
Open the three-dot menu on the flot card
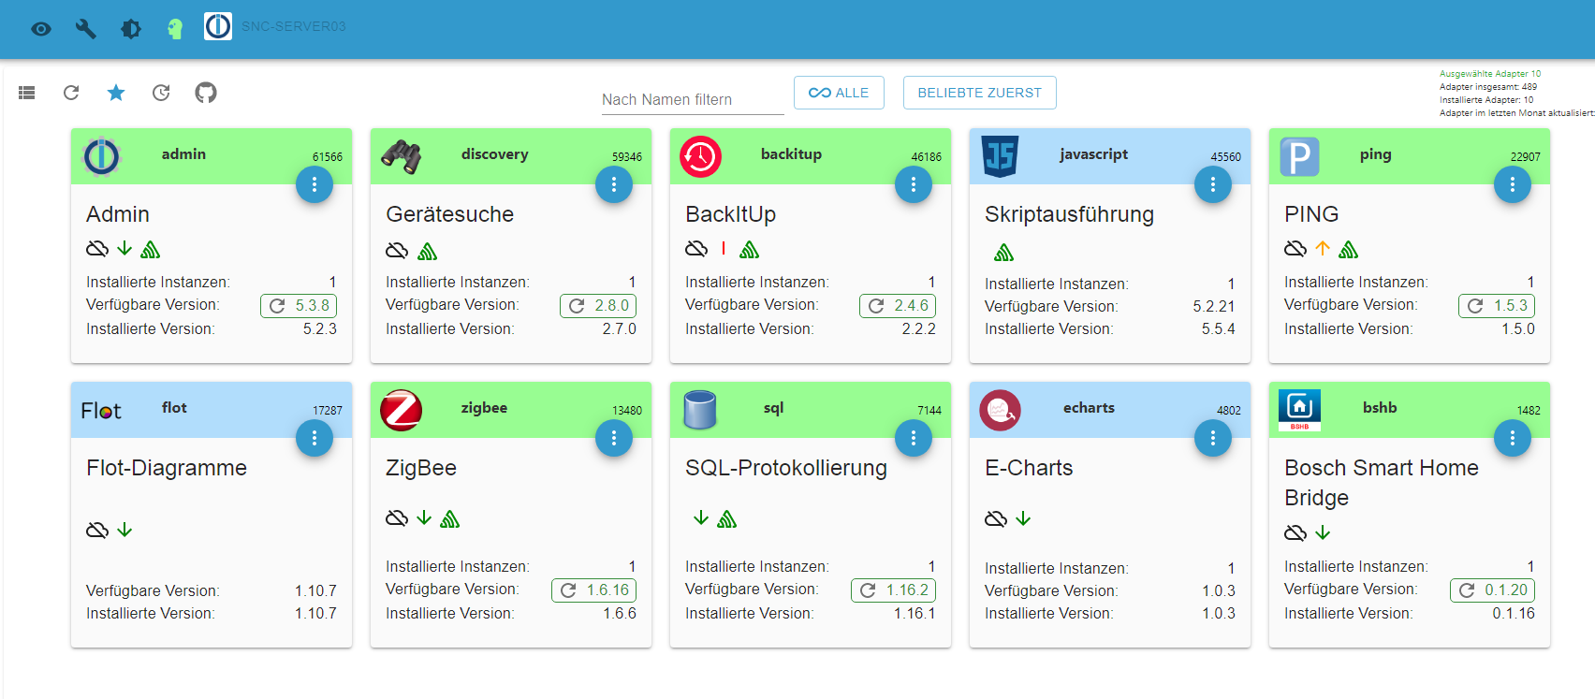(x=315, y=438)
